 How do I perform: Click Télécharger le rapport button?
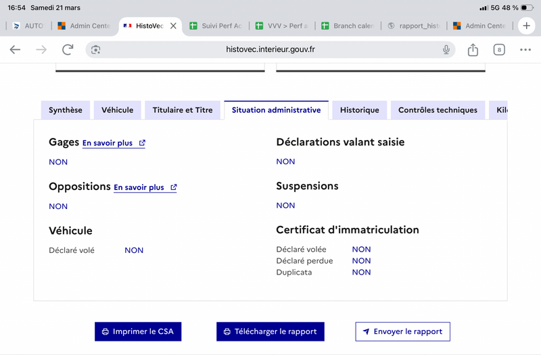tap(270, 331)
